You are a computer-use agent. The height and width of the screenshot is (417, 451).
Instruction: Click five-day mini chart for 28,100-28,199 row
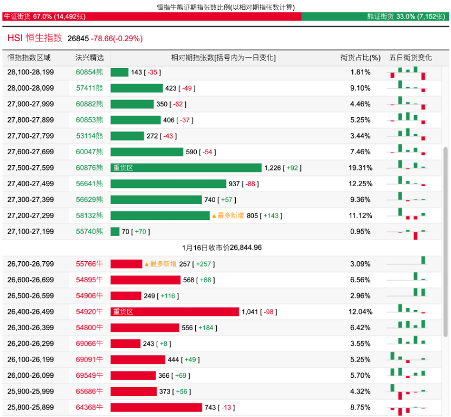click(408, 72)
